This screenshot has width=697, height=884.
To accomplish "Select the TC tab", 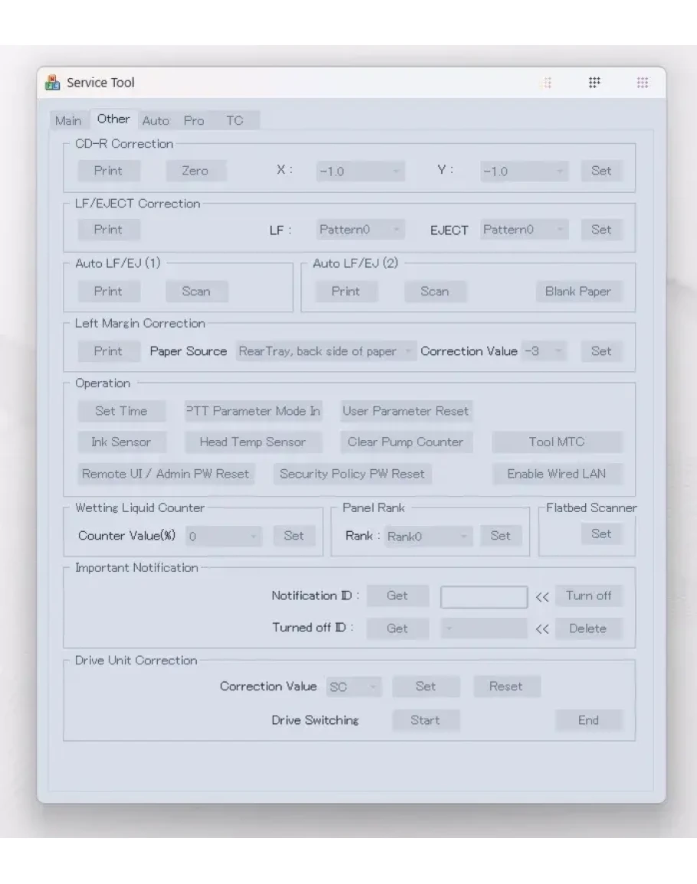I will (x=234, y=121).
